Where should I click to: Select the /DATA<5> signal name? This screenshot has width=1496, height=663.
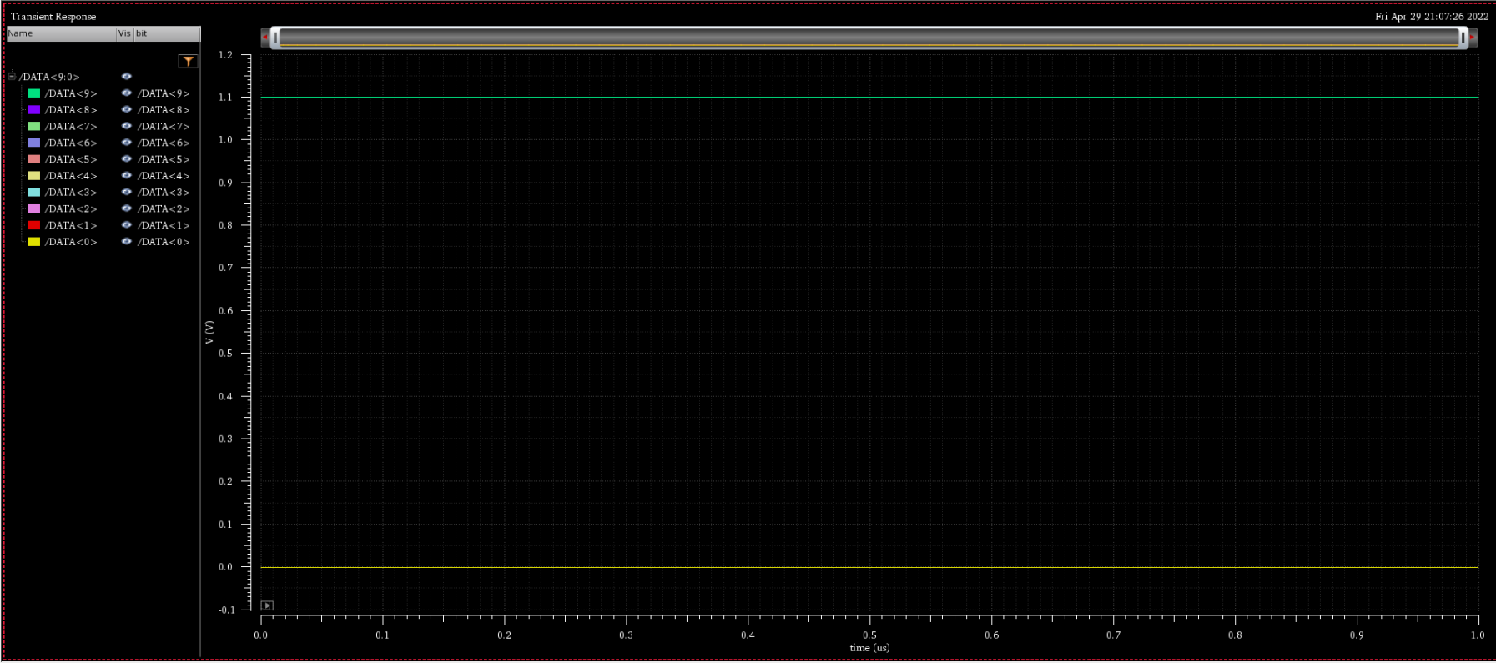pos(71,159)
